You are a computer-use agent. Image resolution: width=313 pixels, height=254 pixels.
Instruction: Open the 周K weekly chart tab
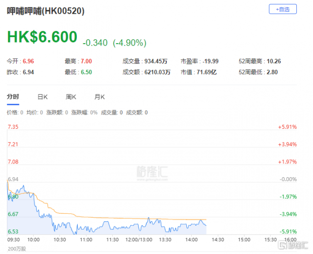pyautogui.click(x=71, y=97)
